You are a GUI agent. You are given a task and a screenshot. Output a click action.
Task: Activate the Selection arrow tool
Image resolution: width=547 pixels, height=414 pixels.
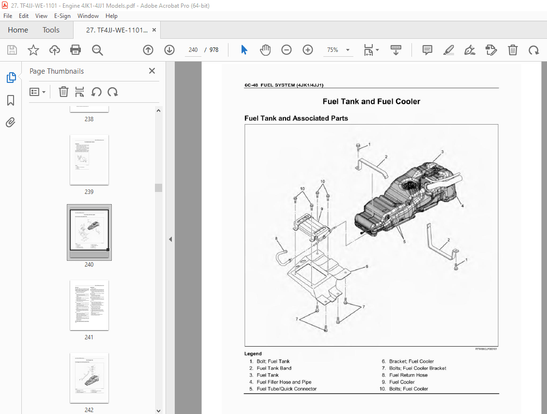pyautogui.click(x=244, y=50)
